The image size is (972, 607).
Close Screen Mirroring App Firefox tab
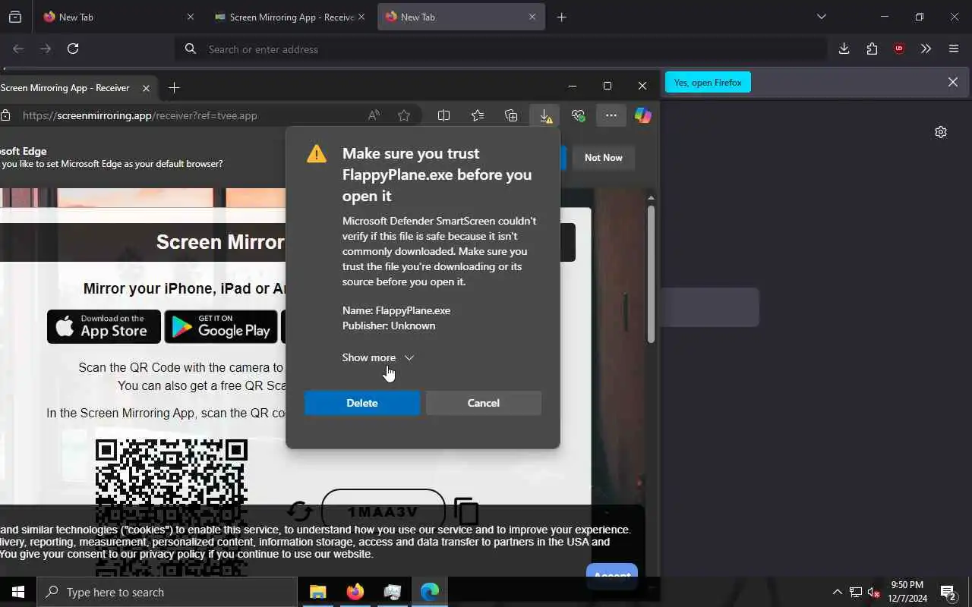pyautogui.click(x=361, y=17)
